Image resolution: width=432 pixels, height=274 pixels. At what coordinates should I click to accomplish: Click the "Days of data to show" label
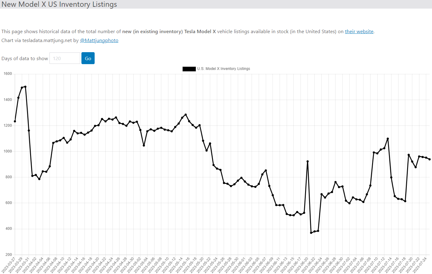pyautogui.click(x=25, y=59)
